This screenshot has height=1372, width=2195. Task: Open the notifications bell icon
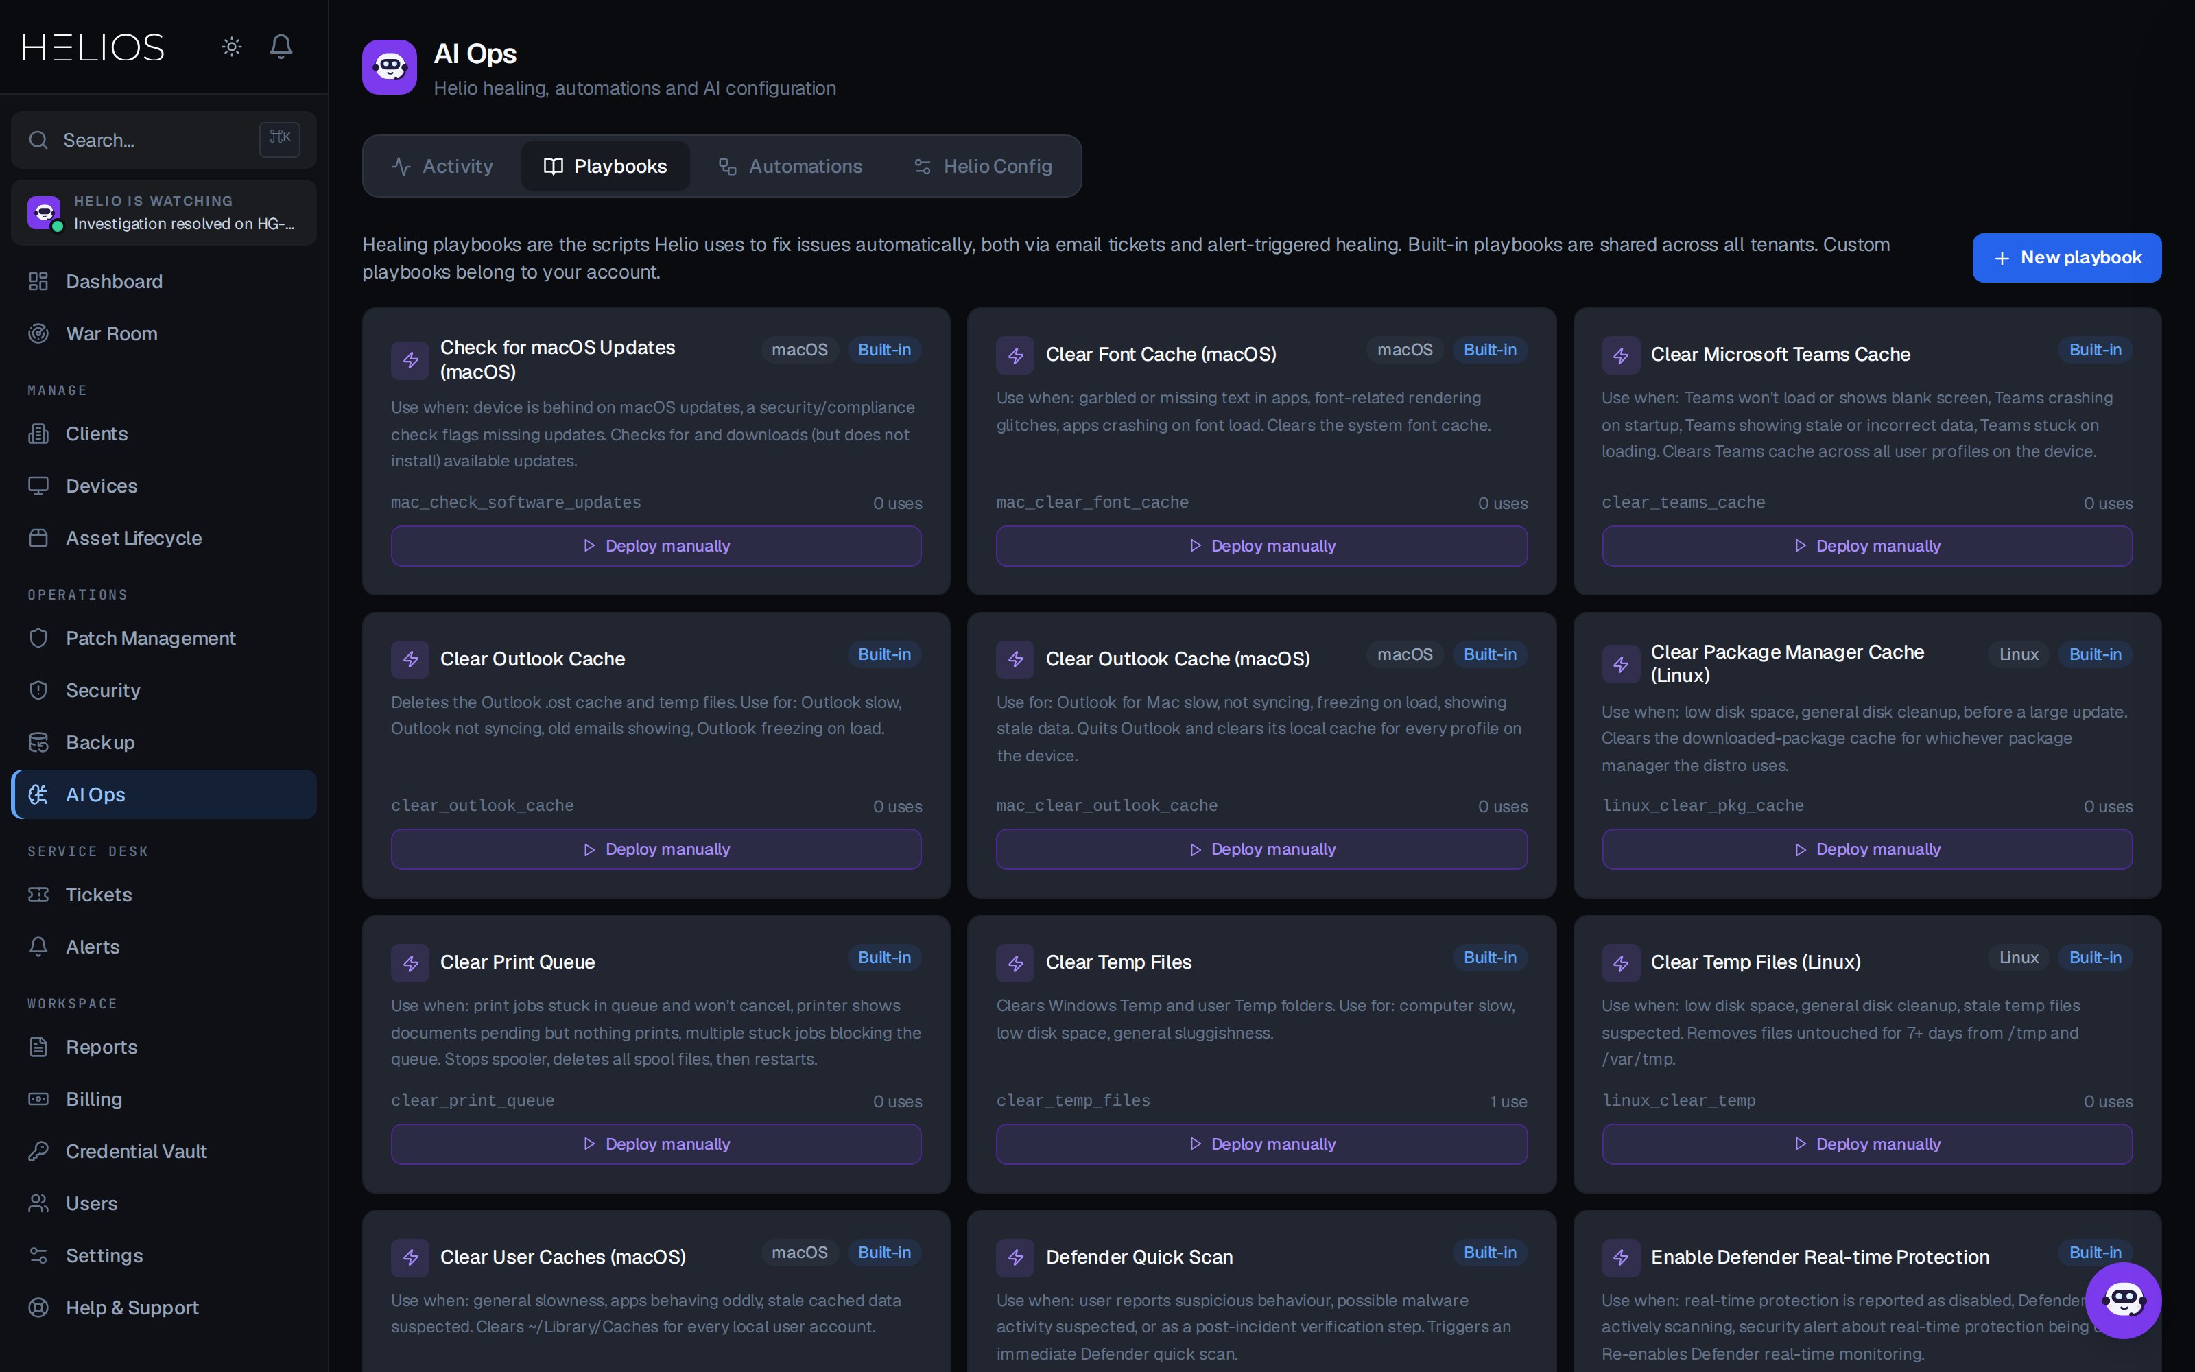pyautogui.click(x=281, y=46)
